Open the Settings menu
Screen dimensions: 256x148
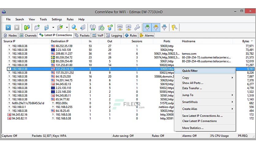point(57,19)
